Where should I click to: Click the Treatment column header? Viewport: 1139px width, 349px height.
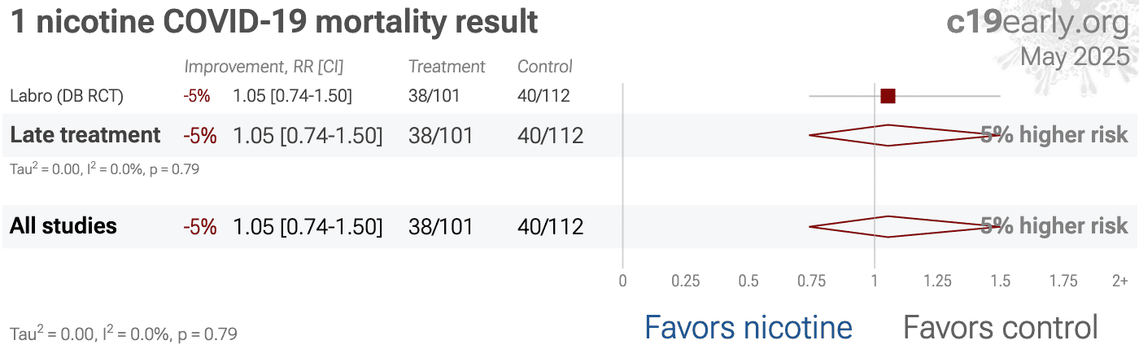[x=447, y=67]
